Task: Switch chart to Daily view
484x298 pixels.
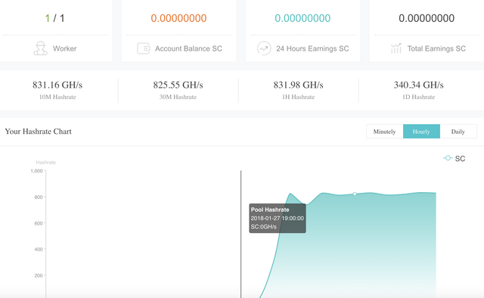Action: (458, 132)
